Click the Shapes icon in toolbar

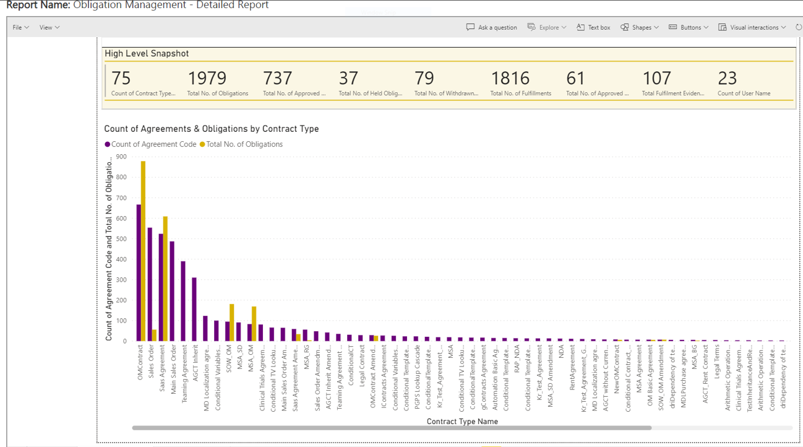tap(625, 27)
